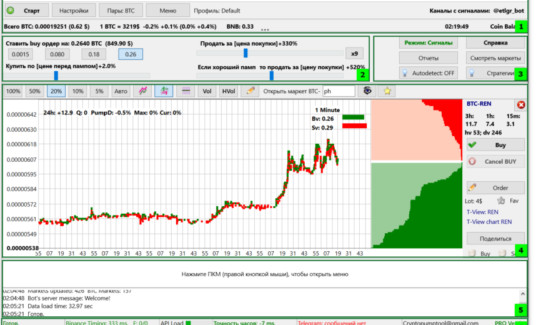Viewport: 541px width, 325px height.
Task: Click the horizontal purple lines icon
Action: (186, 91)
